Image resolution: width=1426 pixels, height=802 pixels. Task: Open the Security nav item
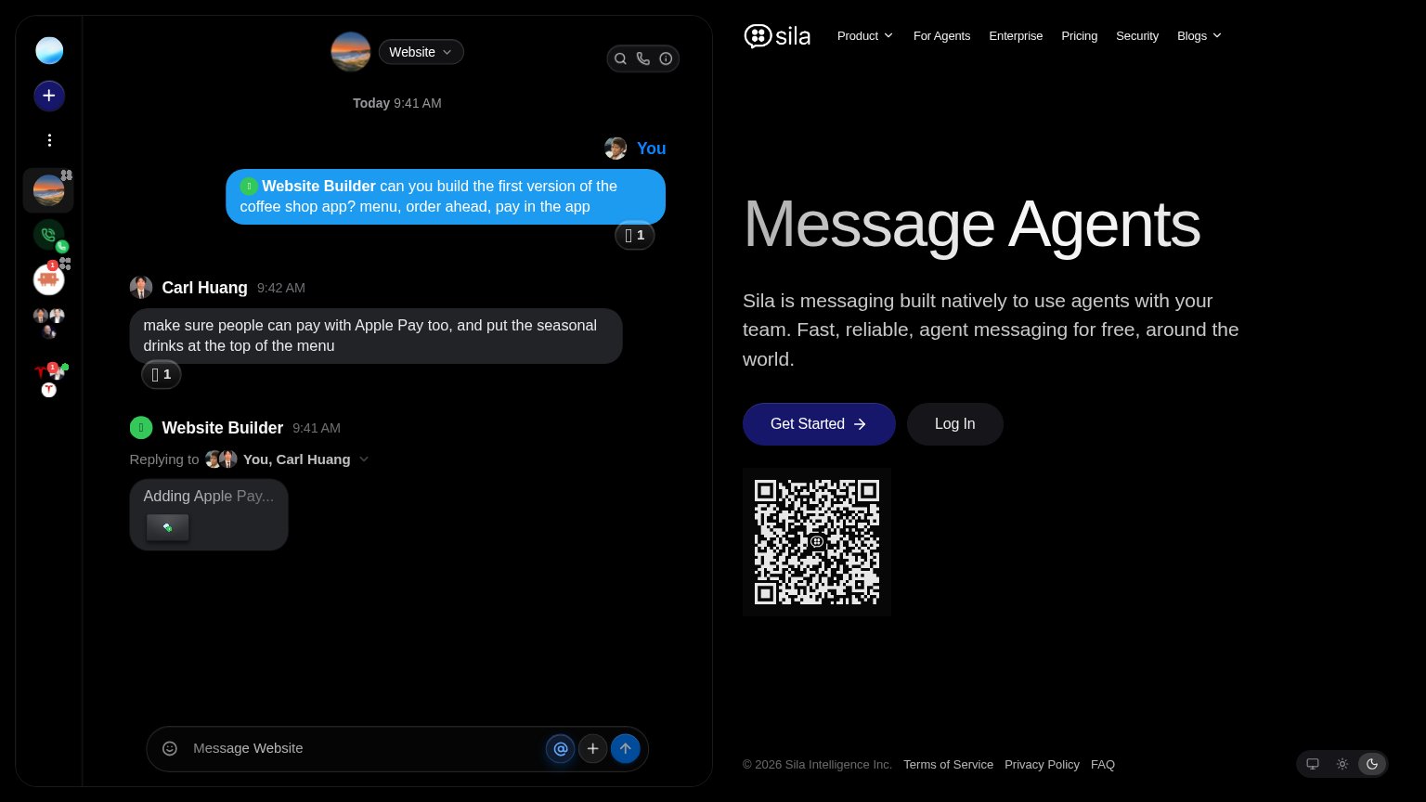pyautogui.click(x=1136, y=36)
